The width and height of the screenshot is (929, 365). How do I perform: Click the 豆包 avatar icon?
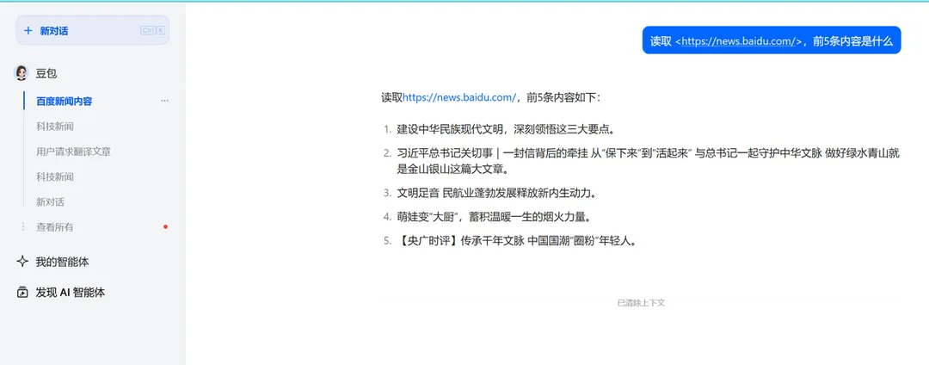[x=22, y=73]
